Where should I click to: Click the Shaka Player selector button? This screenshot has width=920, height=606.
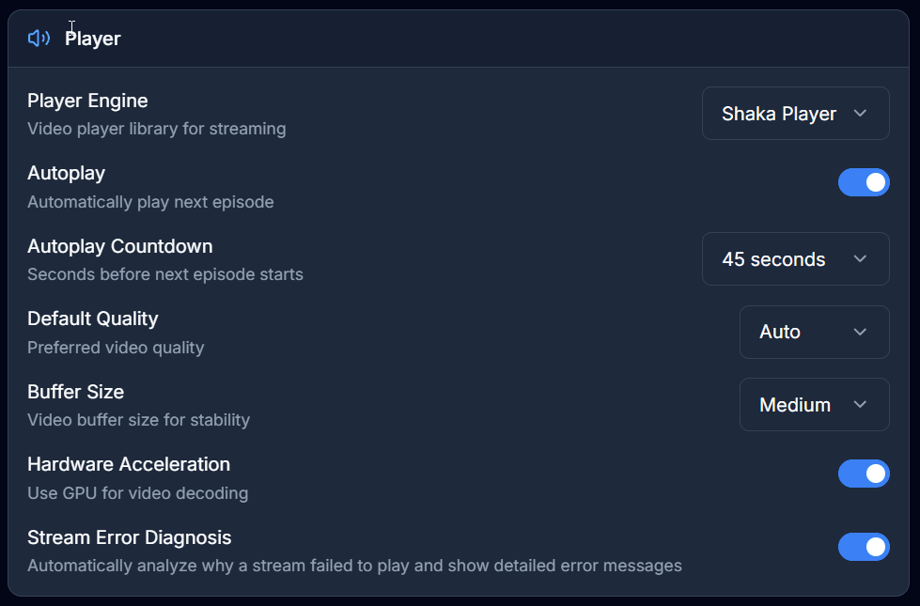point(795,113)
